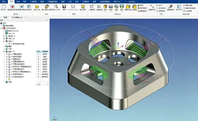Click the currently active white ribbon tab
Image resolution: width=198 pixels, height=121 pixels.
11,2
